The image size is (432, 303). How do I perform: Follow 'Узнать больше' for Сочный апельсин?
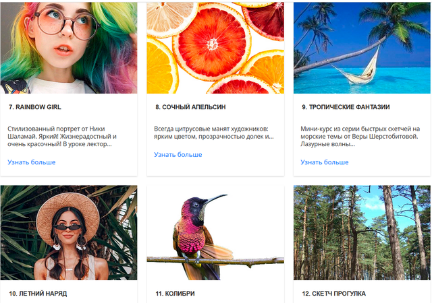(x=178, y=155)
